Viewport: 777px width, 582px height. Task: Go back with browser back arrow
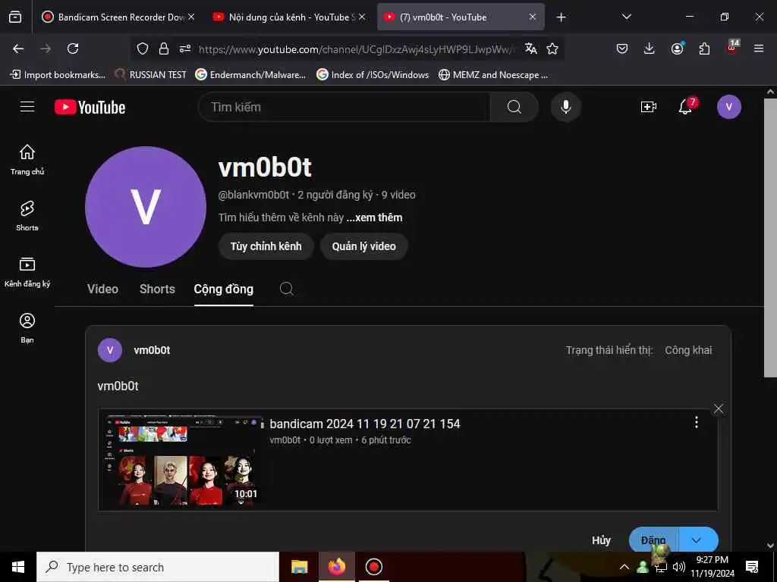click(x=18, y=48)
